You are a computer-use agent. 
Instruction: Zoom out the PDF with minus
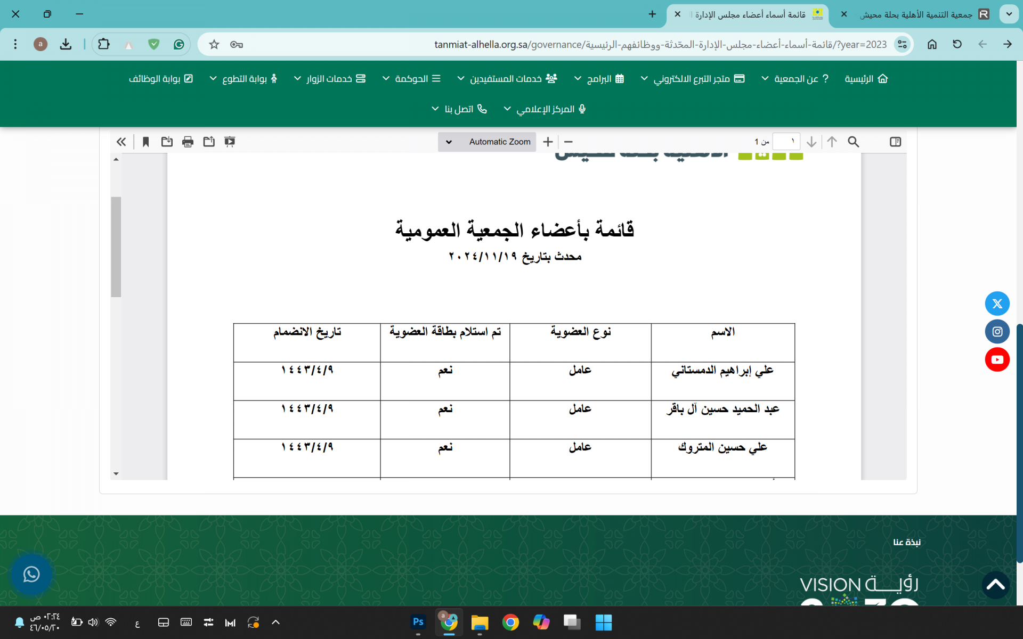pos(569,142)
